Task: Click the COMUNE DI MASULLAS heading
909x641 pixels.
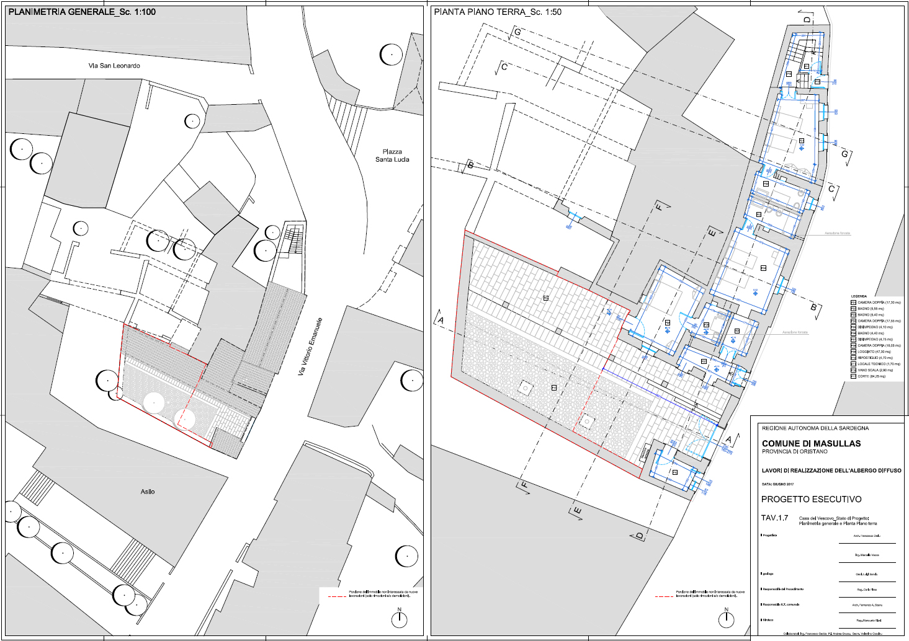Action: (811, 443)
